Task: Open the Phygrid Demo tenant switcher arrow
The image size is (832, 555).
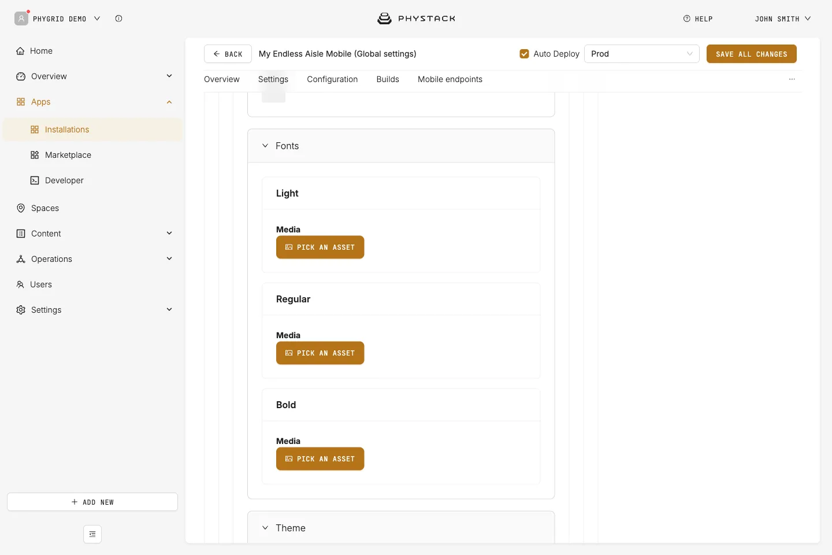Action: (x=97, y=18)
